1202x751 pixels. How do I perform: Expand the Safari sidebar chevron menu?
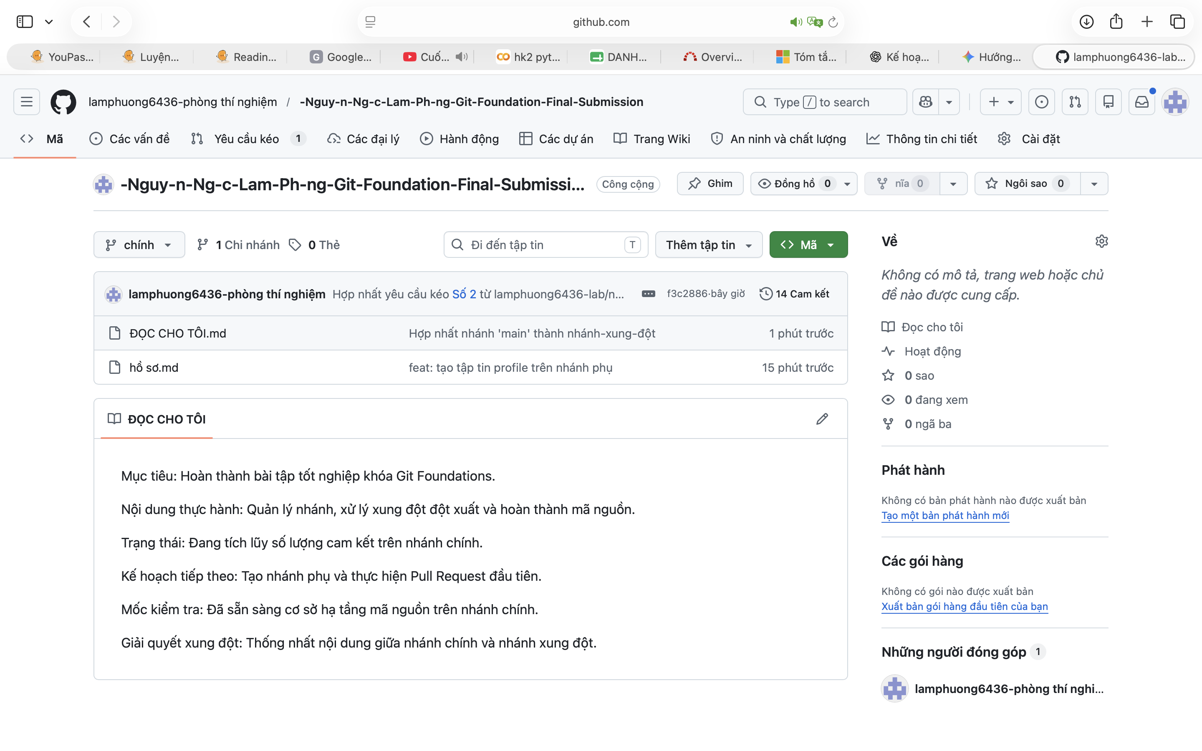[49, 22]
